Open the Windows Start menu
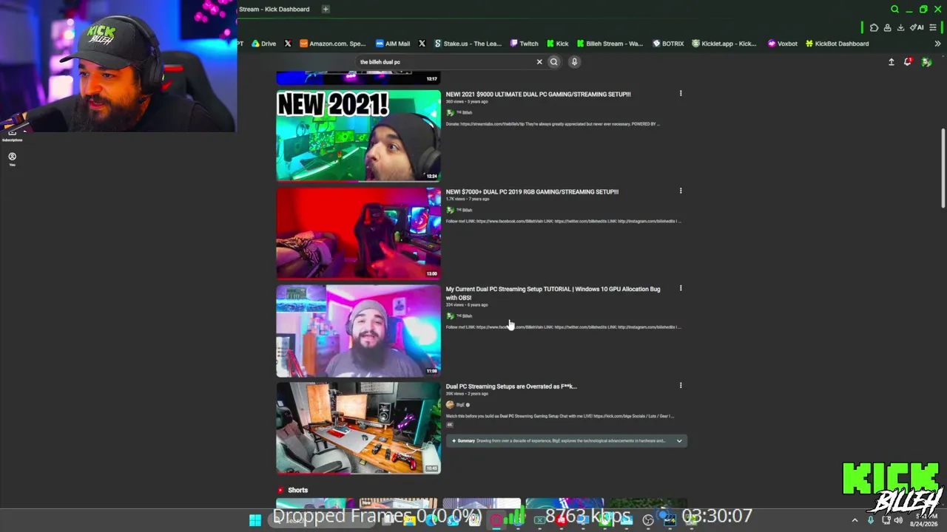The height and width of the screenshot is (532, 947). 255,520
